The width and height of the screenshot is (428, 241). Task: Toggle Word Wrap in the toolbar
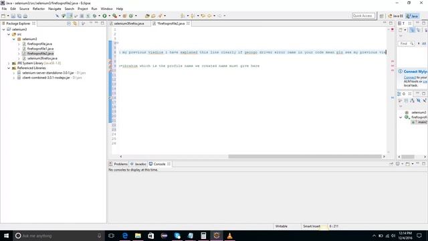pyautogui.click(x=76, y=16)
